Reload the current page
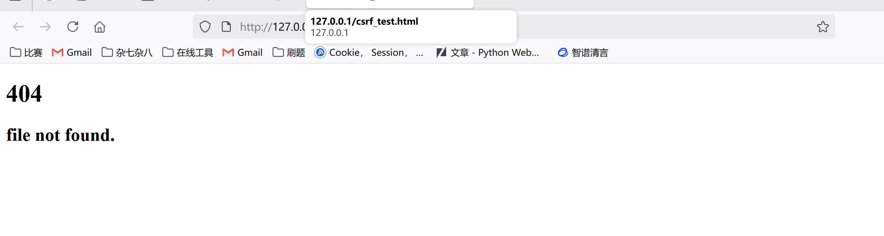Screen dimensions: 884x236 coord(73,27)
